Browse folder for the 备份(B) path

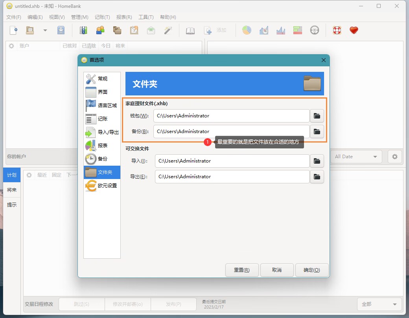click(x=317, y=132)
